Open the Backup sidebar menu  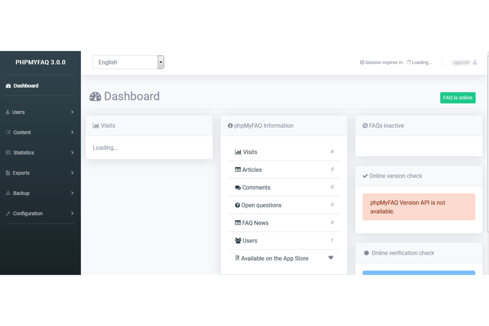coord(40,193)
